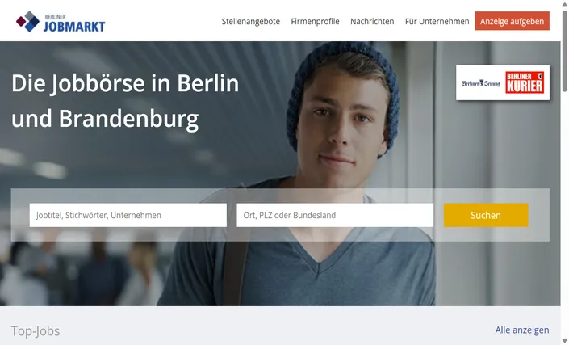Click the diamond emblem beside Jobmarkt text
This screenshot has width=569, height=345.
[x=28, y=22]
